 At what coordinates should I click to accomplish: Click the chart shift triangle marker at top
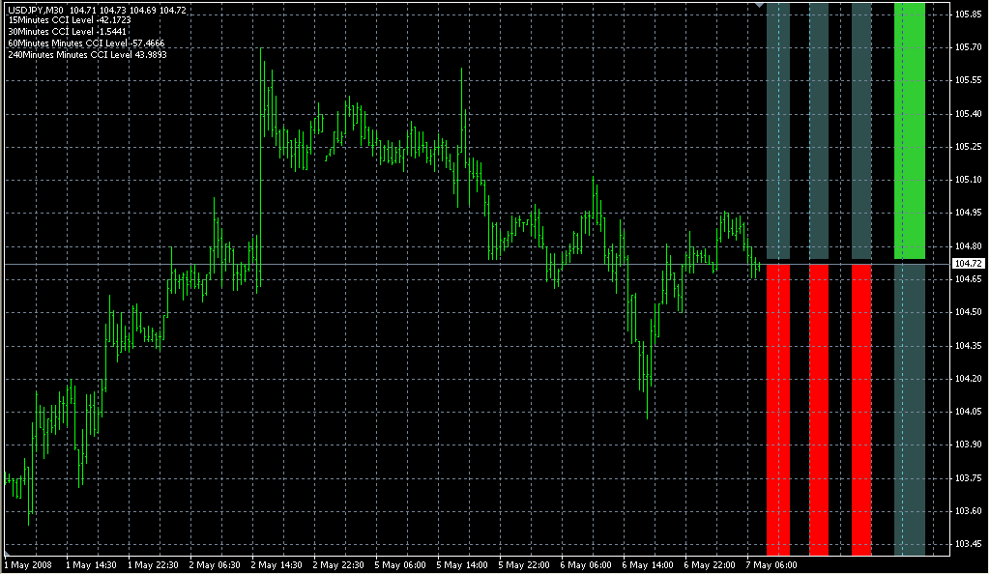coord(760,5)
